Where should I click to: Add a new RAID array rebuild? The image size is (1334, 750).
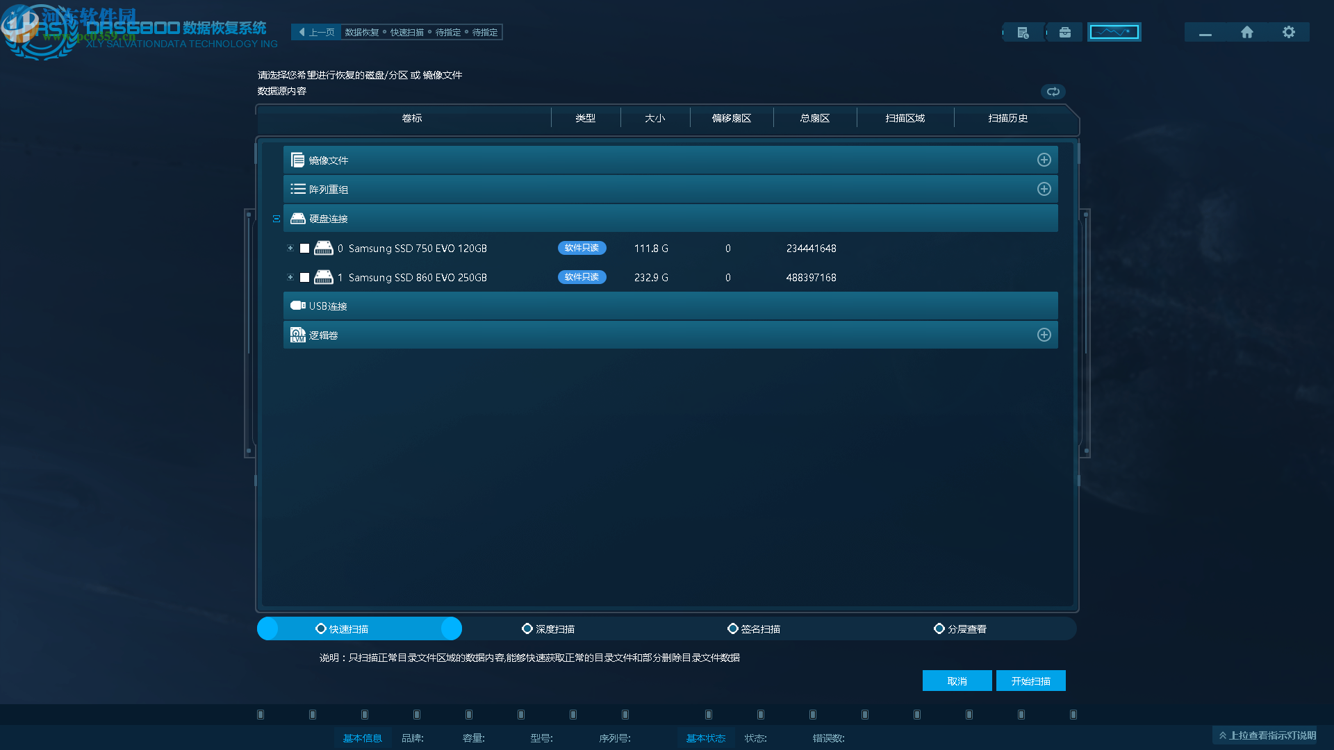pos(1044,190)
